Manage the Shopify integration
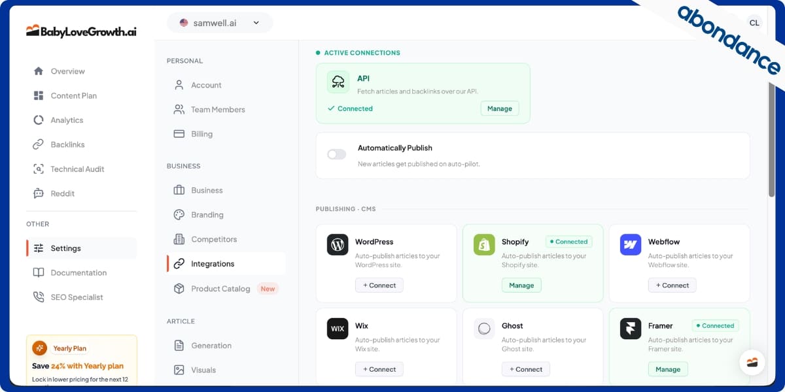The height and width of the screenshot is (392, 785). pyautogui.click(x=521, y=286)
